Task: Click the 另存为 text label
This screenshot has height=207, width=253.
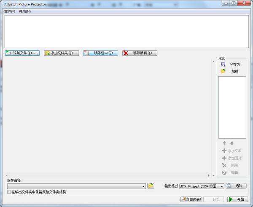Action: tap(235, 65)
